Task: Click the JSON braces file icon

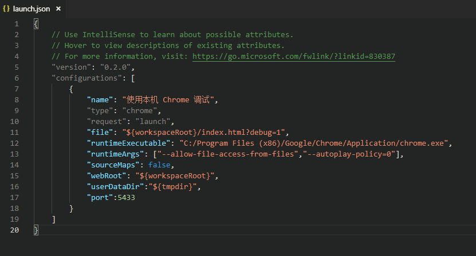Action: 6,9
